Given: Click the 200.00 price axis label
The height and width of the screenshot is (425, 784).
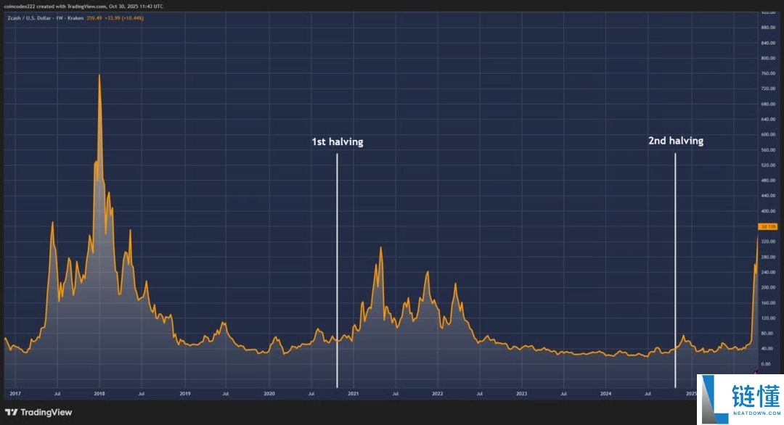Looking at the screenshot, I should [x=767, y=288].
